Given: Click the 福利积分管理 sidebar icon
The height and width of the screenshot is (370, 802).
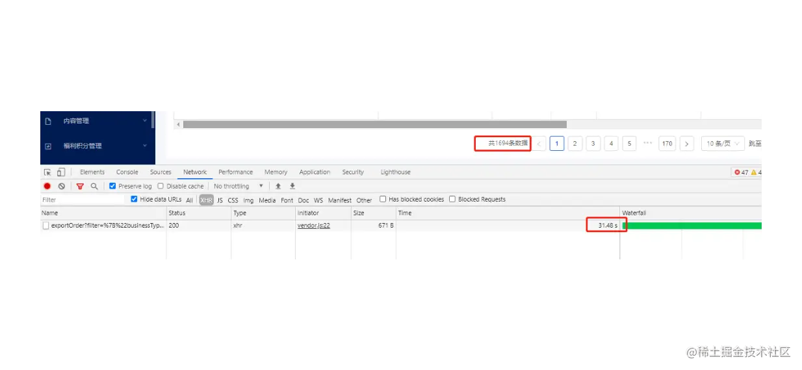Looking at the screenshot, I should (48, 146).
